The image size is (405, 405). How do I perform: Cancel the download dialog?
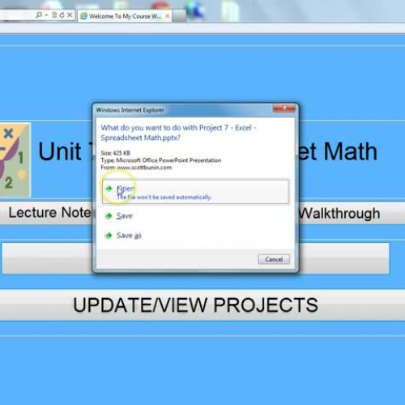(x=274, y=259)
